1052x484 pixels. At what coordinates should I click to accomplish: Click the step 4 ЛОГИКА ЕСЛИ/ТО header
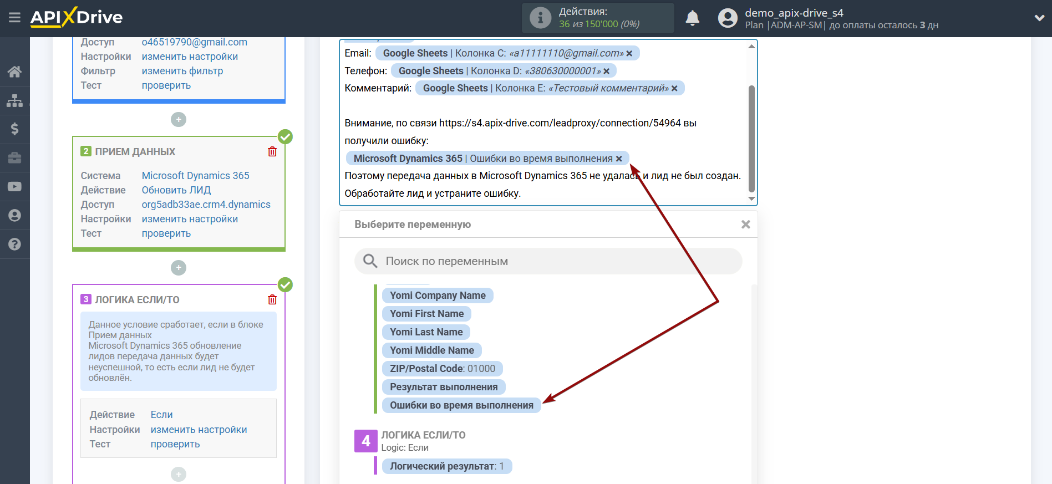pos(423,435)
